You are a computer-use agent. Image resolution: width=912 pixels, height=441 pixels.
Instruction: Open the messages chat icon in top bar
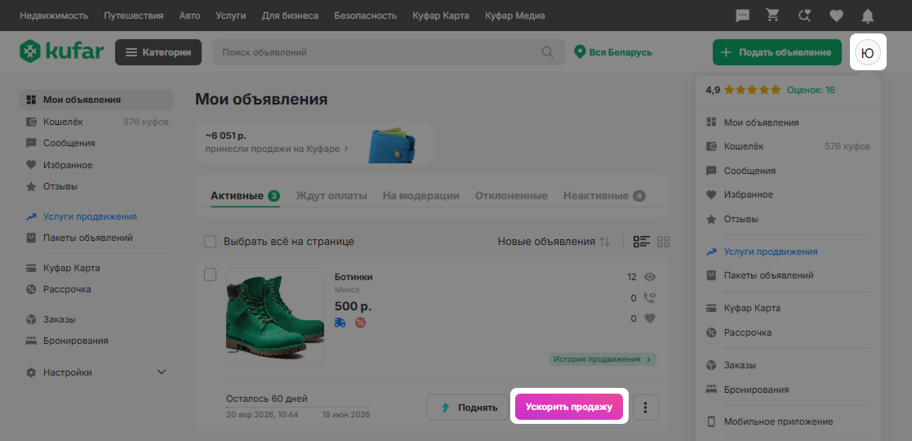click(x=742, y=16)
